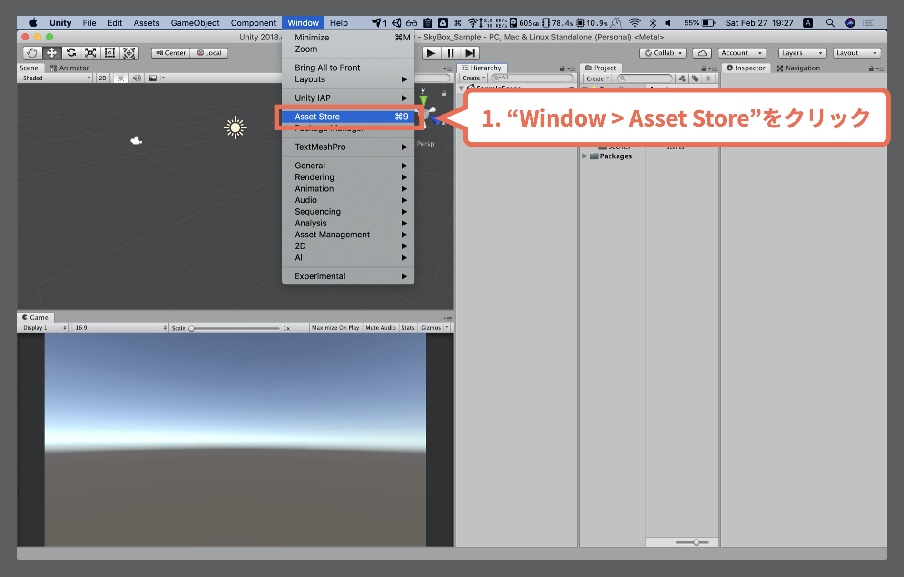Open the Layout dropdown
The width and height of the screenshot is (904, 577).
click(x=857, y=53)
